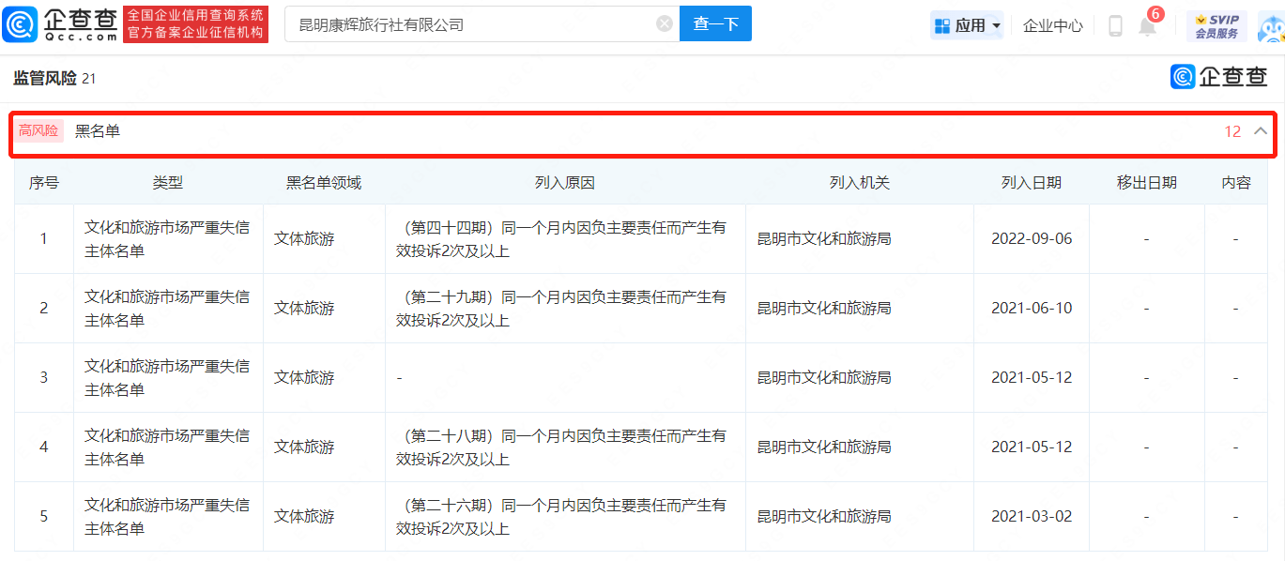The image size is (1285, 561).
Task: Select the 第二十六期 reason cell
Action: [x=565, y=517]
